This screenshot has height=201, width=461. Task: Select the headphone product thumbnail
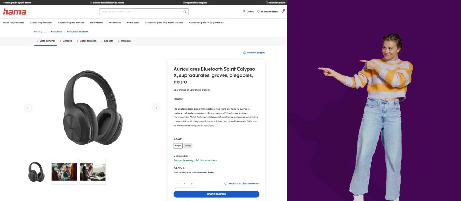click(36, 172)
